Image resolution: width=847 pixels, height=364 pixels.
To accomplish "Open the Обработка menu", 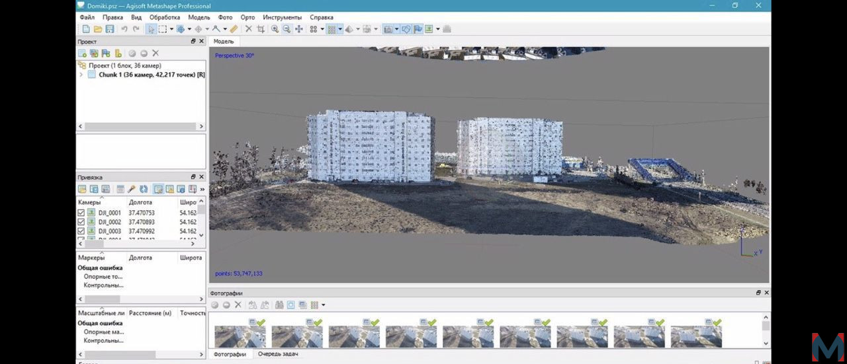I will 165,17.
